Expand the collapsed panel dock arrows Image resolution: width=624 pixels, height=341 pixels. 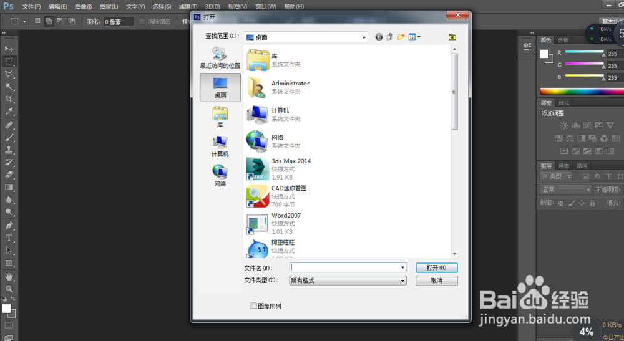click(532, 32)
